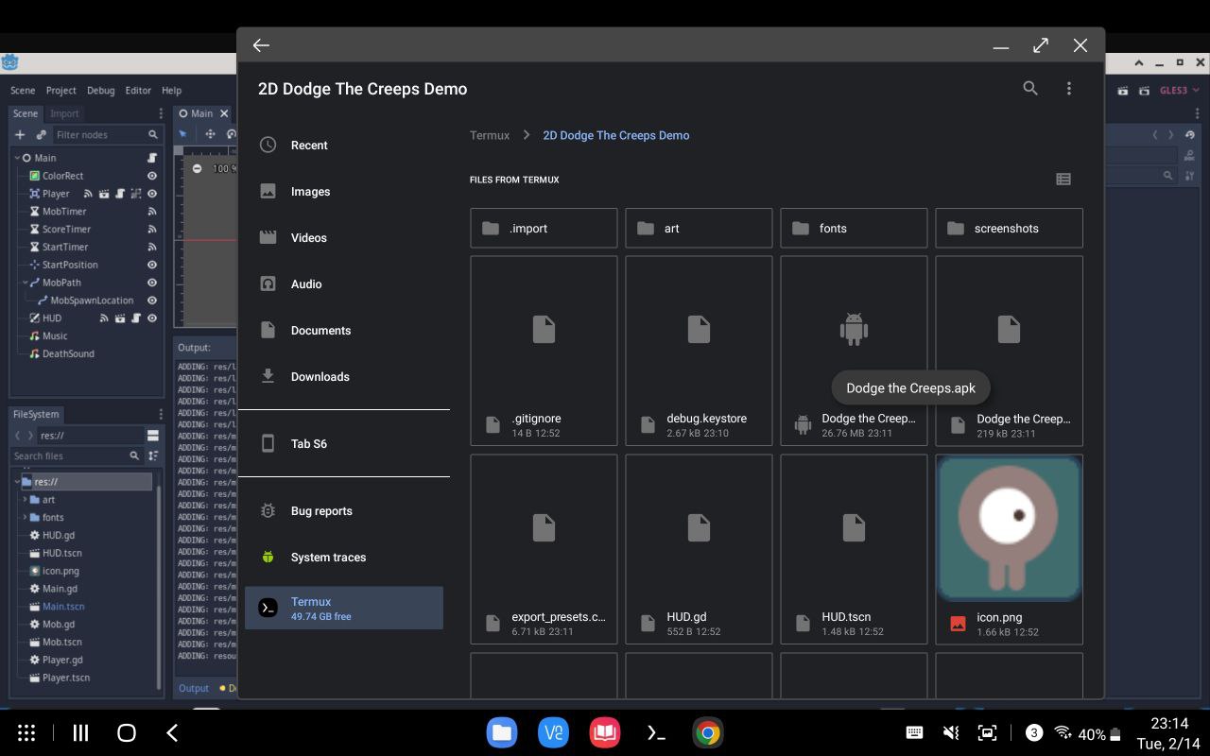The width and height of the screenshot is (1210, 756).
Task: Toggle visibility of ColorRect node
Action: point(152,176)
